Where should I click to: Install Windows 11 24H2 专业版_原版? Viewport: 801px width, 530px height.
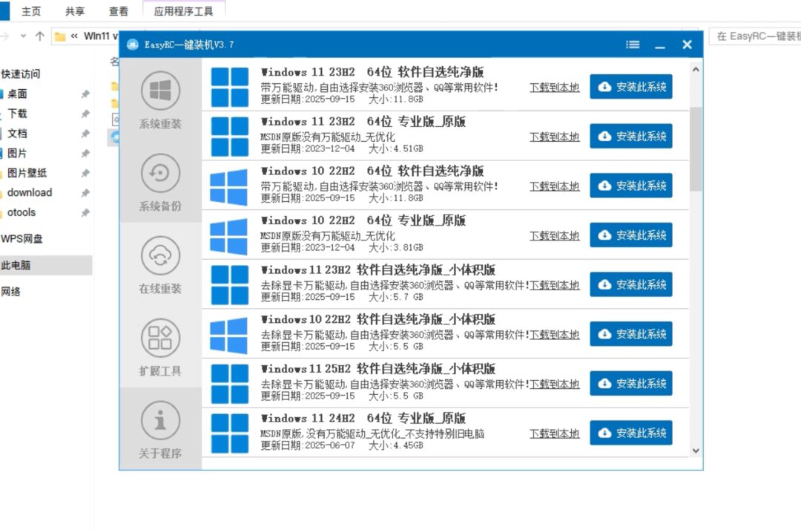631,433
